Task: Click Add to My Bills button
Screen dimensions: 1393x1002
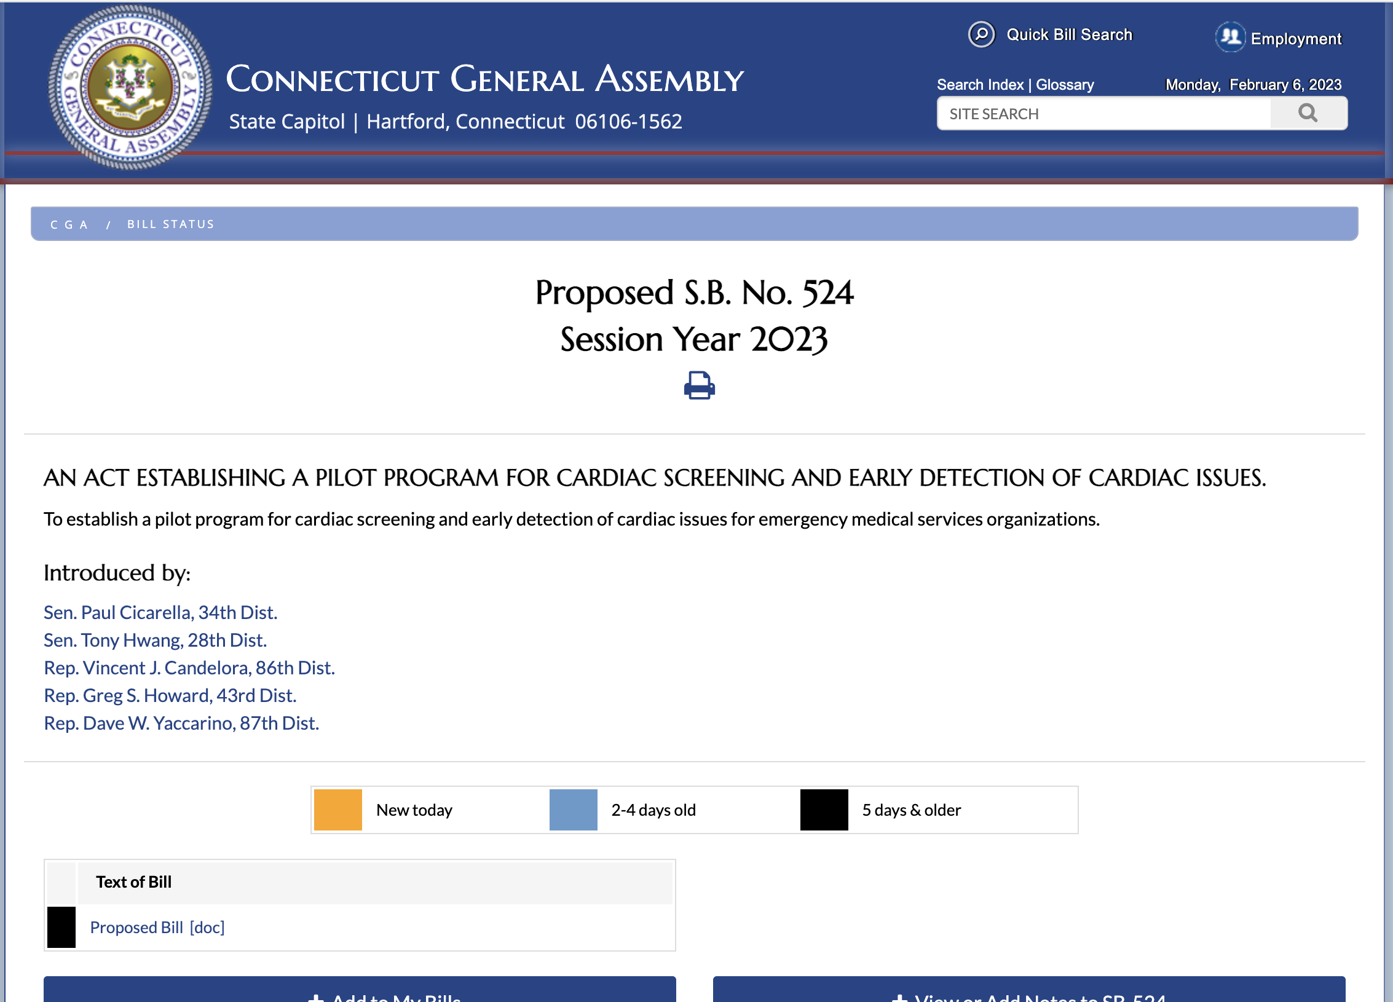Action: pyautogui.click(x=360, y=990)
